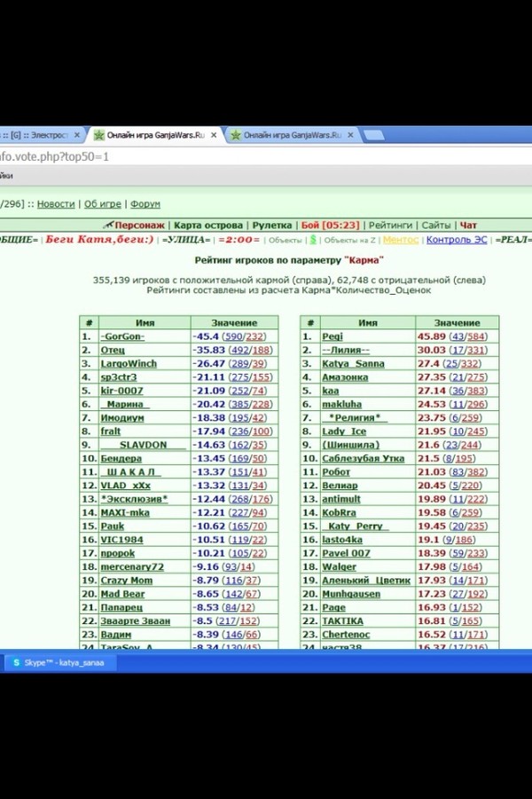Open player fralt profile
The height and width of the screenshot is (799, 532).
[x=111, y=431]
